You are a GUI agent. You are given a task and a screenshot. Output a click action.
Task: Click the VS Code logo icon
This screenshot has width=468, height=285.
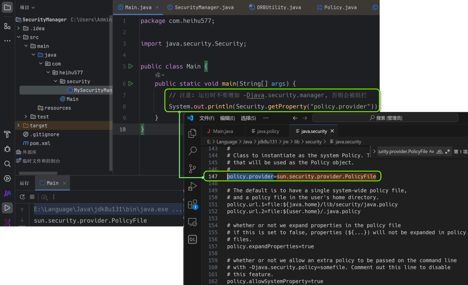[190, 118]
